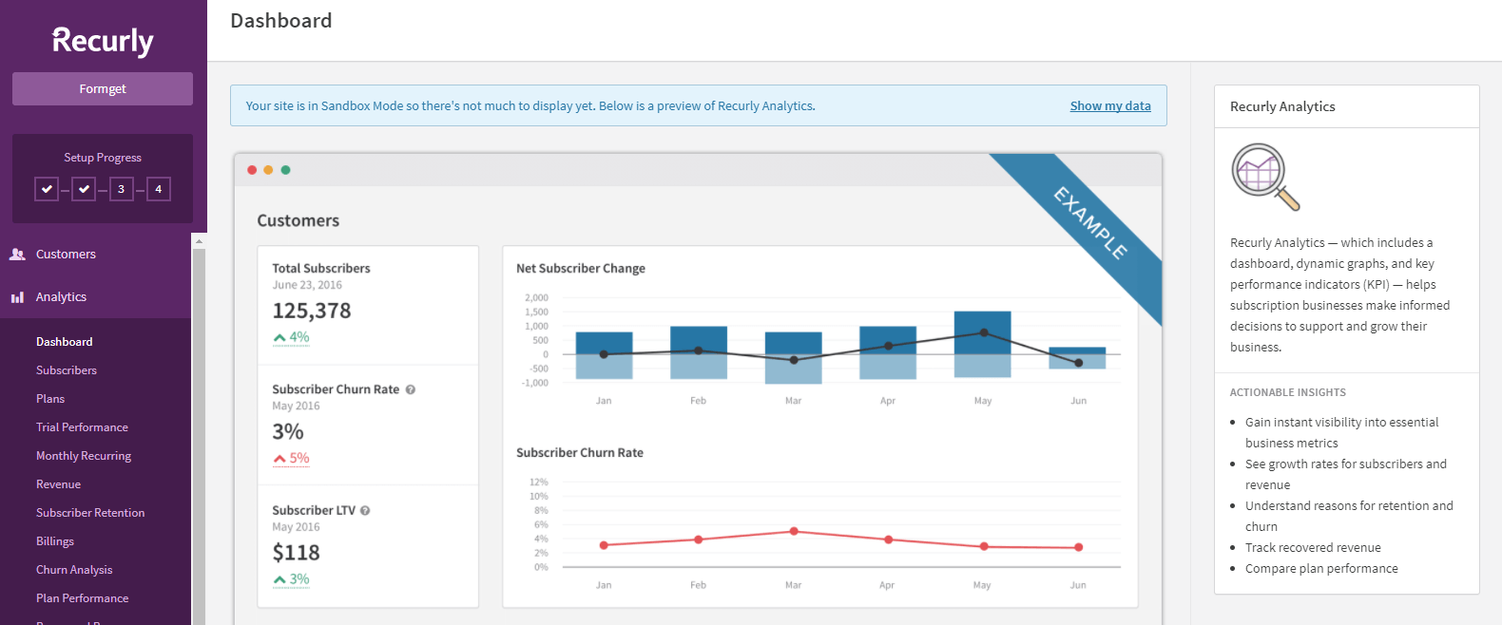Open Churn Analysis report
1502x625 pixels.
coord(74,570)
